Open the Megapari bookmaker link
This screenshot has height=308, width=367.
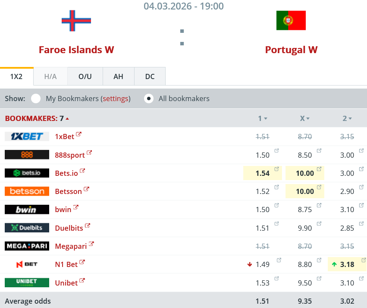tap(71, 246)
